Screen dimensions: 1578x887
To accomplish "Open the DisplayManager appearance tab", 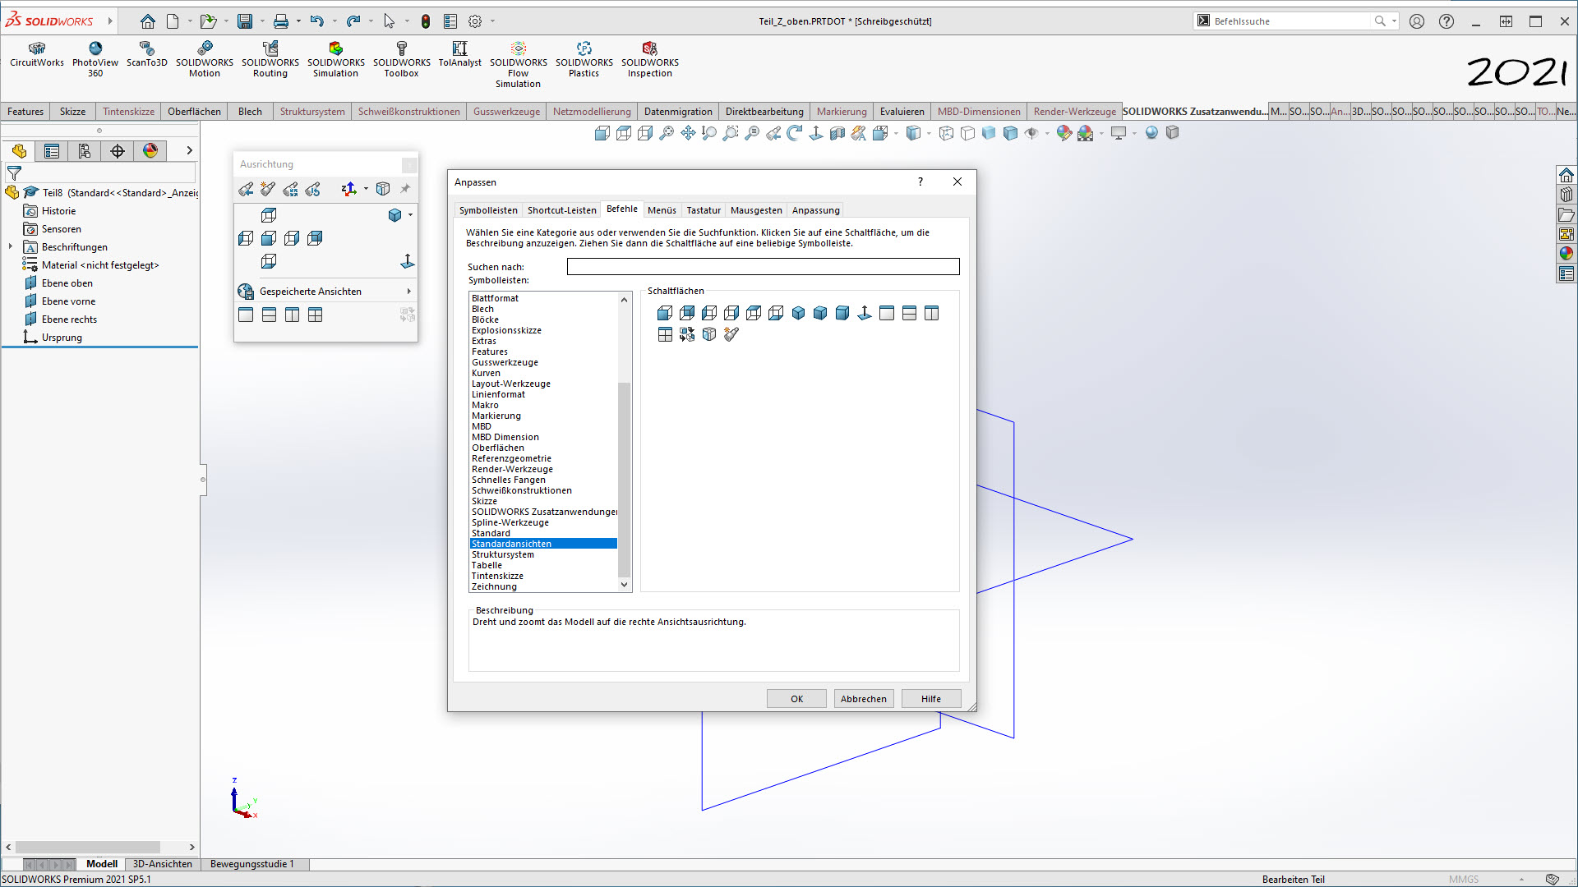I will tap(150, 151).
